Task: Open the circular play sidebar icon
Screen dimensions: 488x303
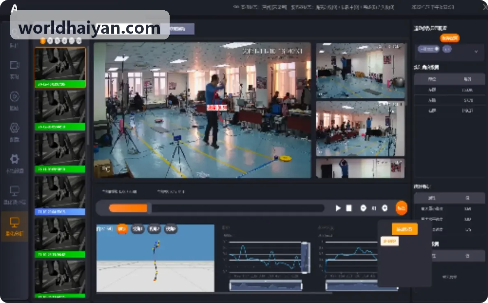Action: [x=14, y=96]
